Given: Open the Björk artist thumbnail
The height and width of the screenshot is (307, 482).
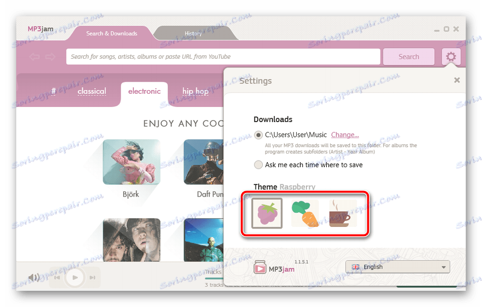Looking at the screenshot, I should pyautogui.click(x=131, y=162).
